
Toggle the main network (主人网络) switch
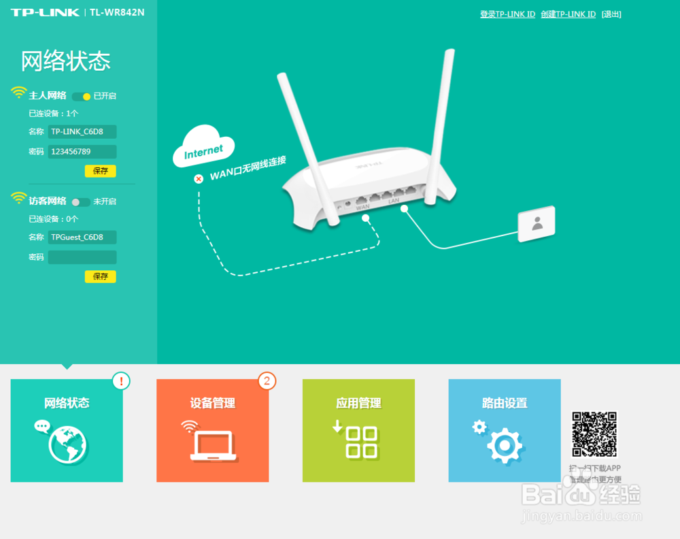point(81,97)
